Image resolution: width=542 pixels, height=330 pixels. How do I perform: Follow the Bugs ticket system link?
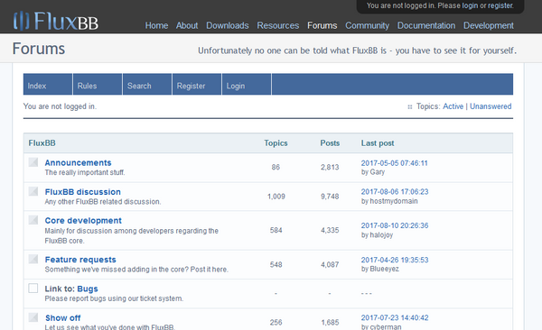pos(88,289)
